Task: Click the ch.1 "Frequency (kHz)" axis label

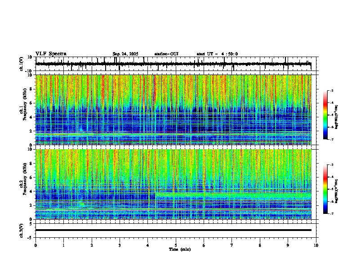Action: click(25, 105)
